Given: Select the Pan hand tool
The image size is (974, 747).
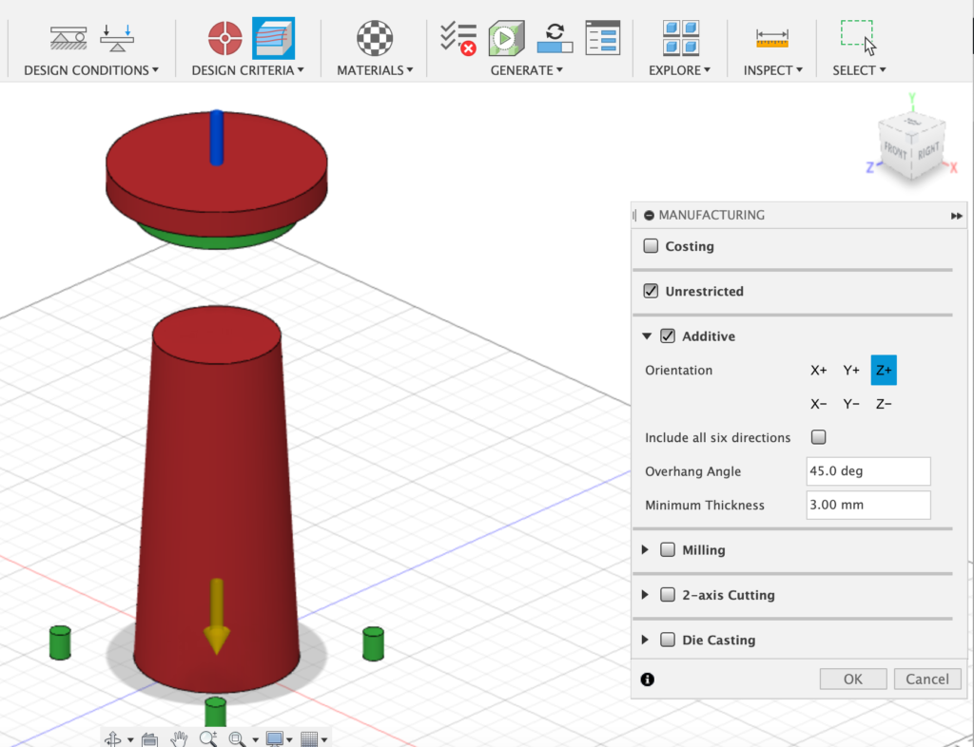Looking at the screenshot, I should coord(179,738).
